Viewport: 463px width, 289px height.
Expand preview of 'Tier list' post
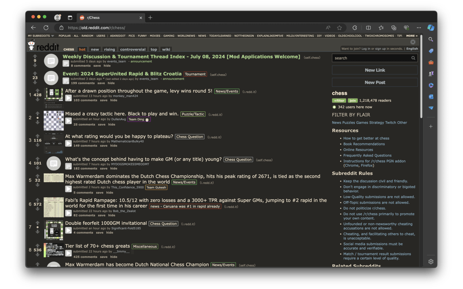[68, 253]
